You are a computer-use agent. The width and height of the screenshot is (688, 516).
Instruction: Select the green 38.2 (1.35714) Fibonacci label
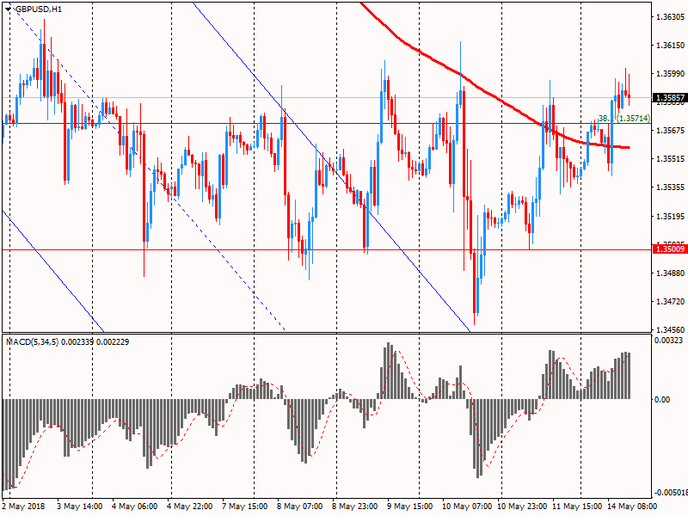click(624, 118)
